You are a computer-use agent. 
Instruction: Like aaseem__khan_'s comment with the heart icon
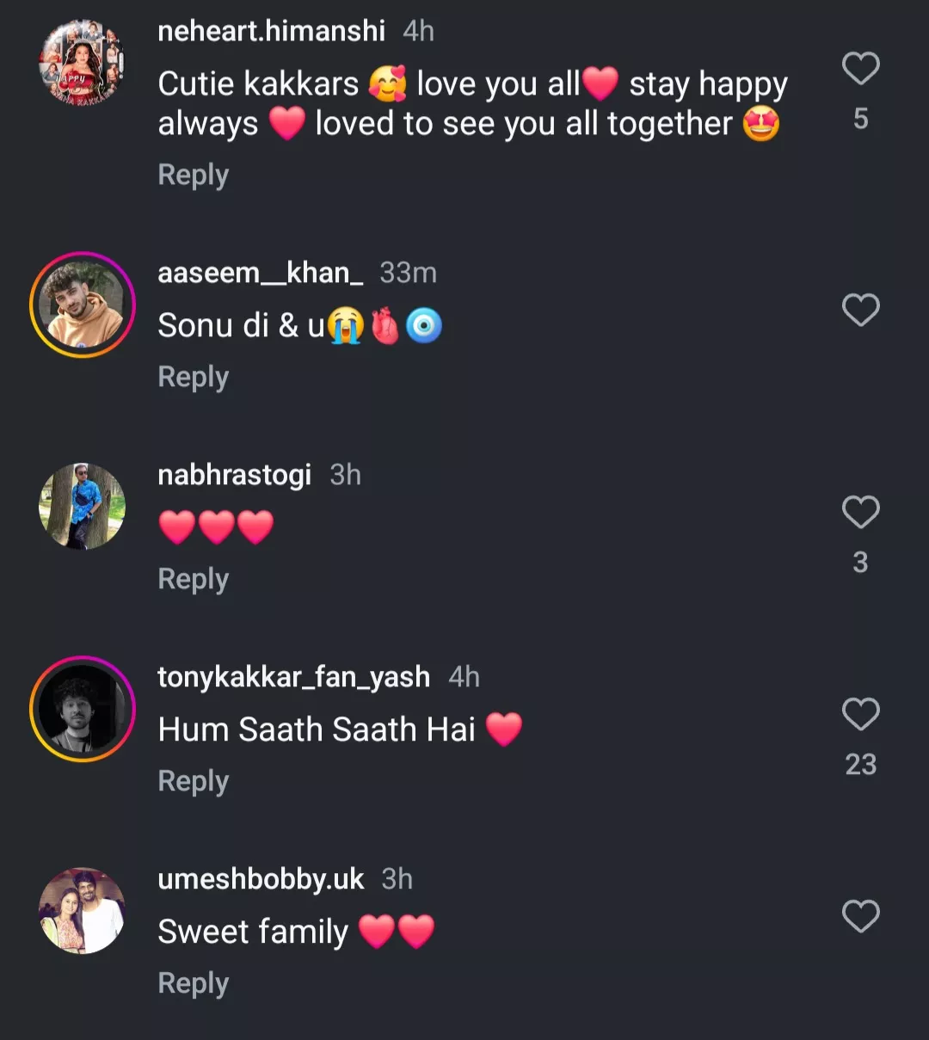(860, 310)
